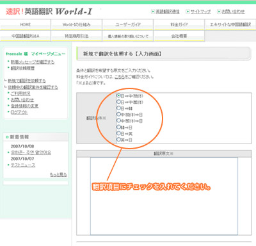Image resolution: width=256 pixels, height=246 pixels.
Task: Click the green icon beside サイトマップ
Action: [188, 12]
